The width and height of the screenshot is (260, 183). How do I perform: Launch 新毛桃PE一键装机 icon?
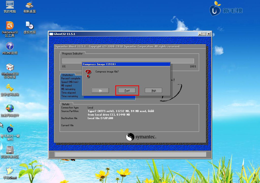10,130
